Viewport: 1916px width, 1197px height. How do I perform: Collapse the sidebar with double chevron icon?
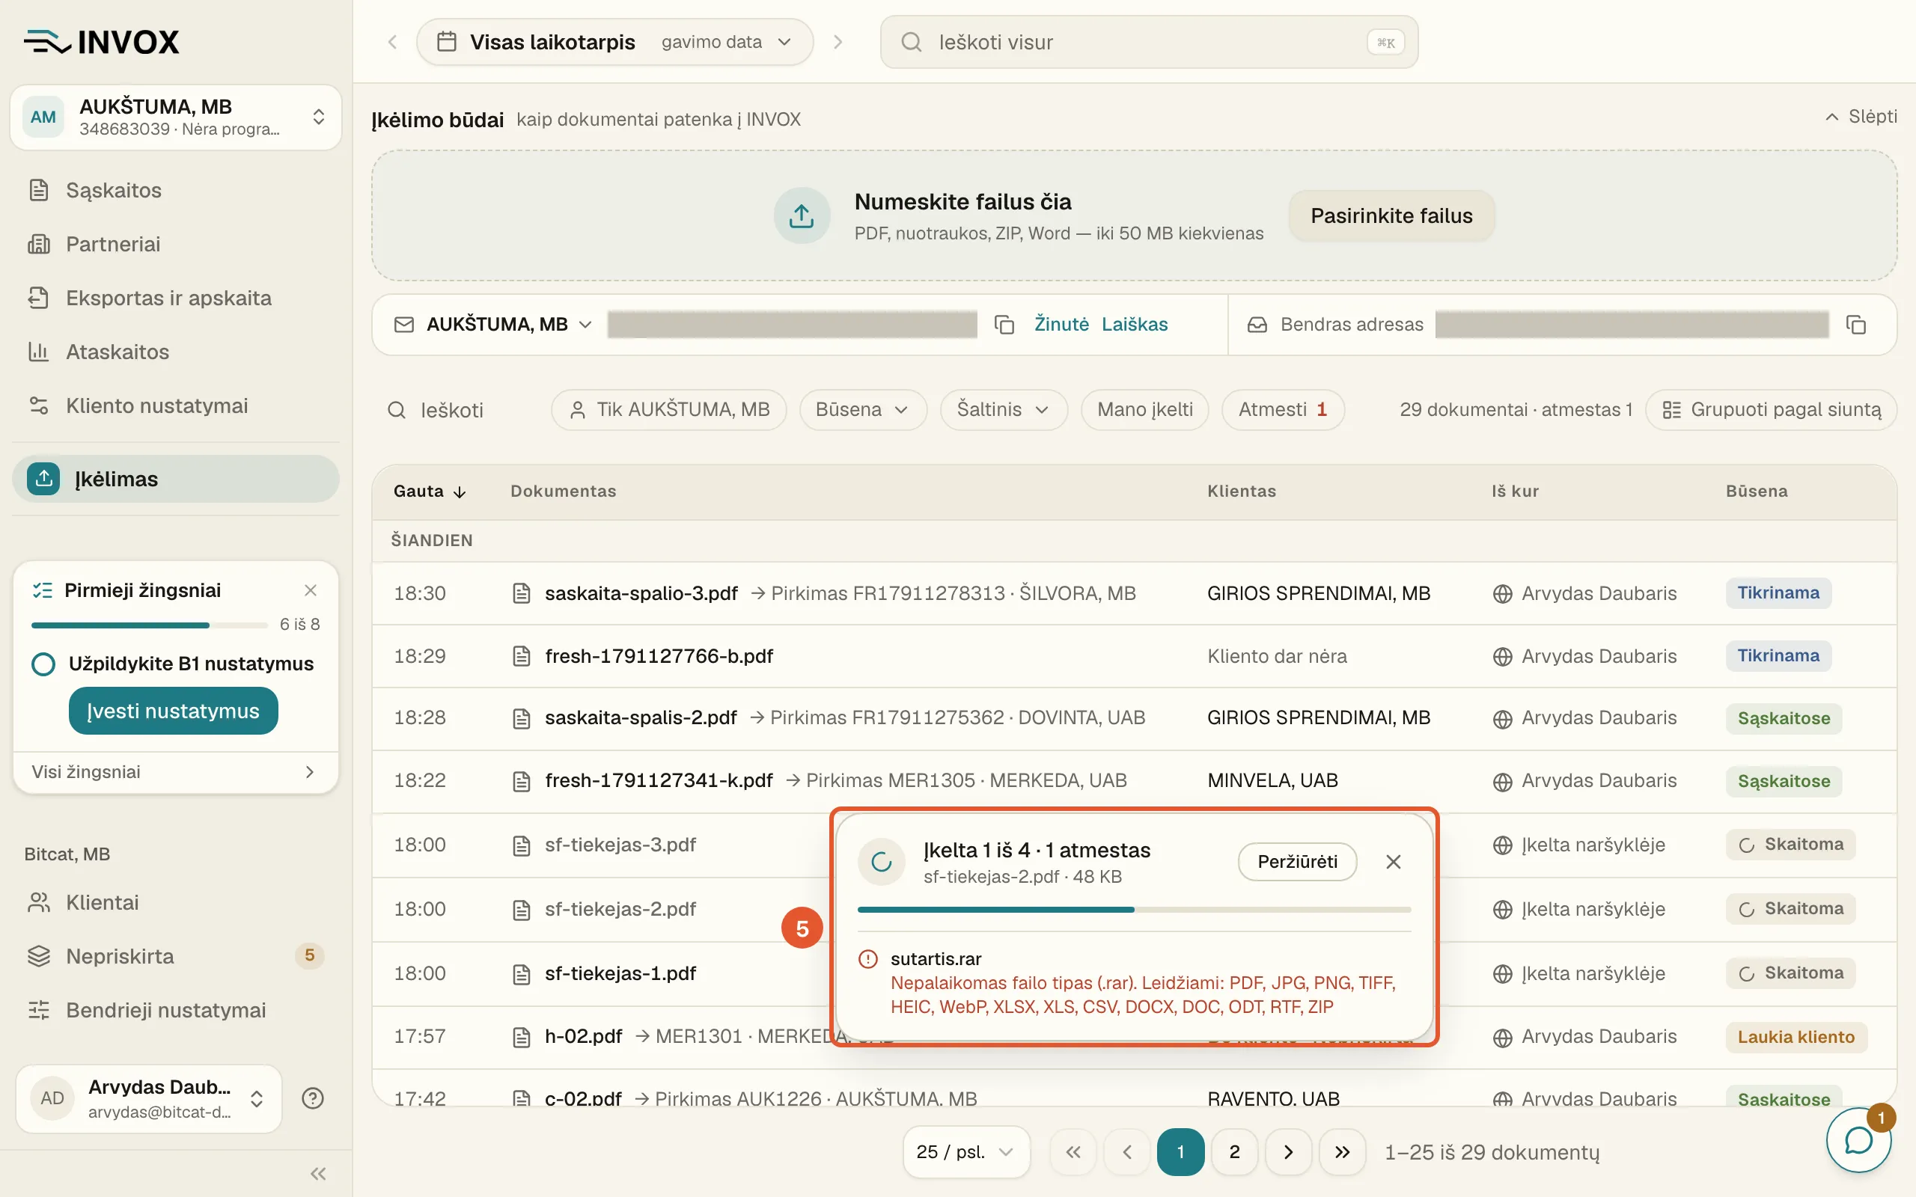318,1173
